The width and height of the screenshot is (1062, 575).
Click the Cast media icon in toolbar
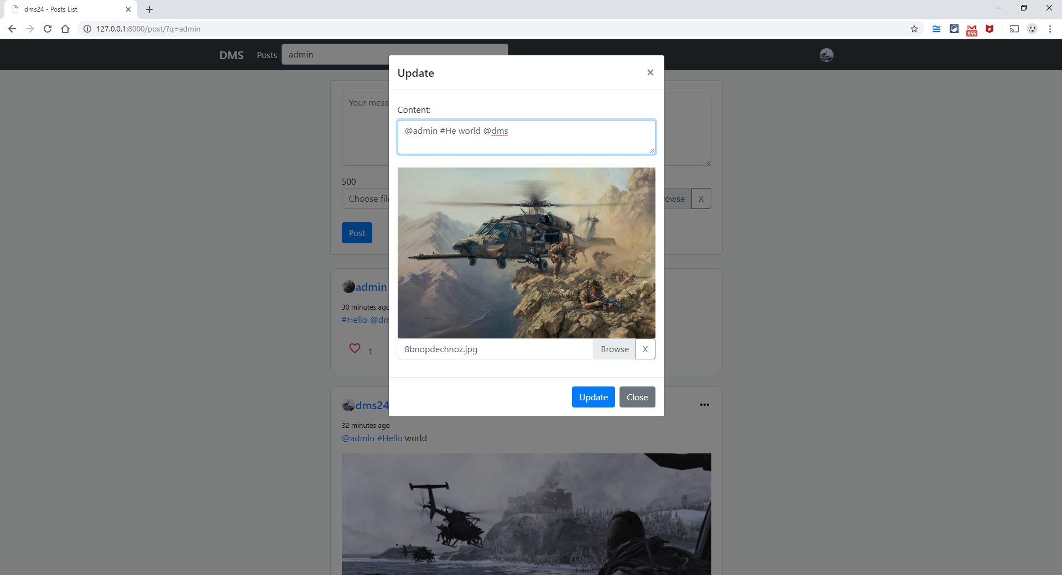1014,29
